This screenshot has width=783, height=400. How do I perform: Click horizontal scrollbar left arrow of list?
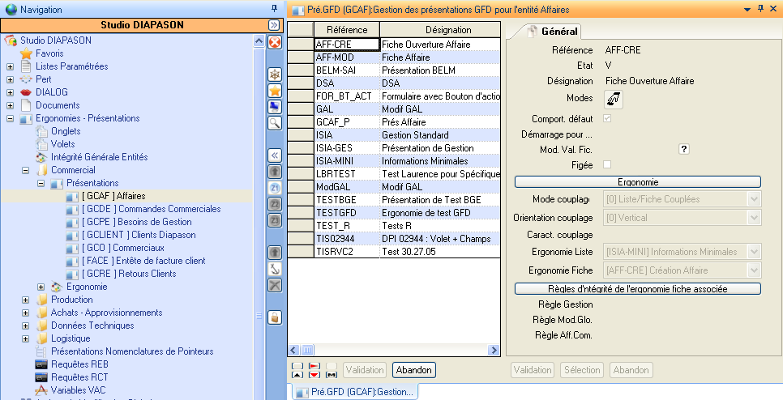pos(293,350)
